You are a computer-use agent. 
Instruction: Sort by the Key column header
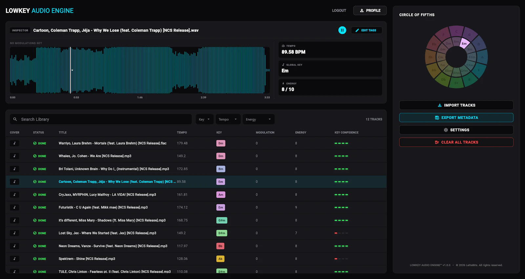(x=219, y=132)
